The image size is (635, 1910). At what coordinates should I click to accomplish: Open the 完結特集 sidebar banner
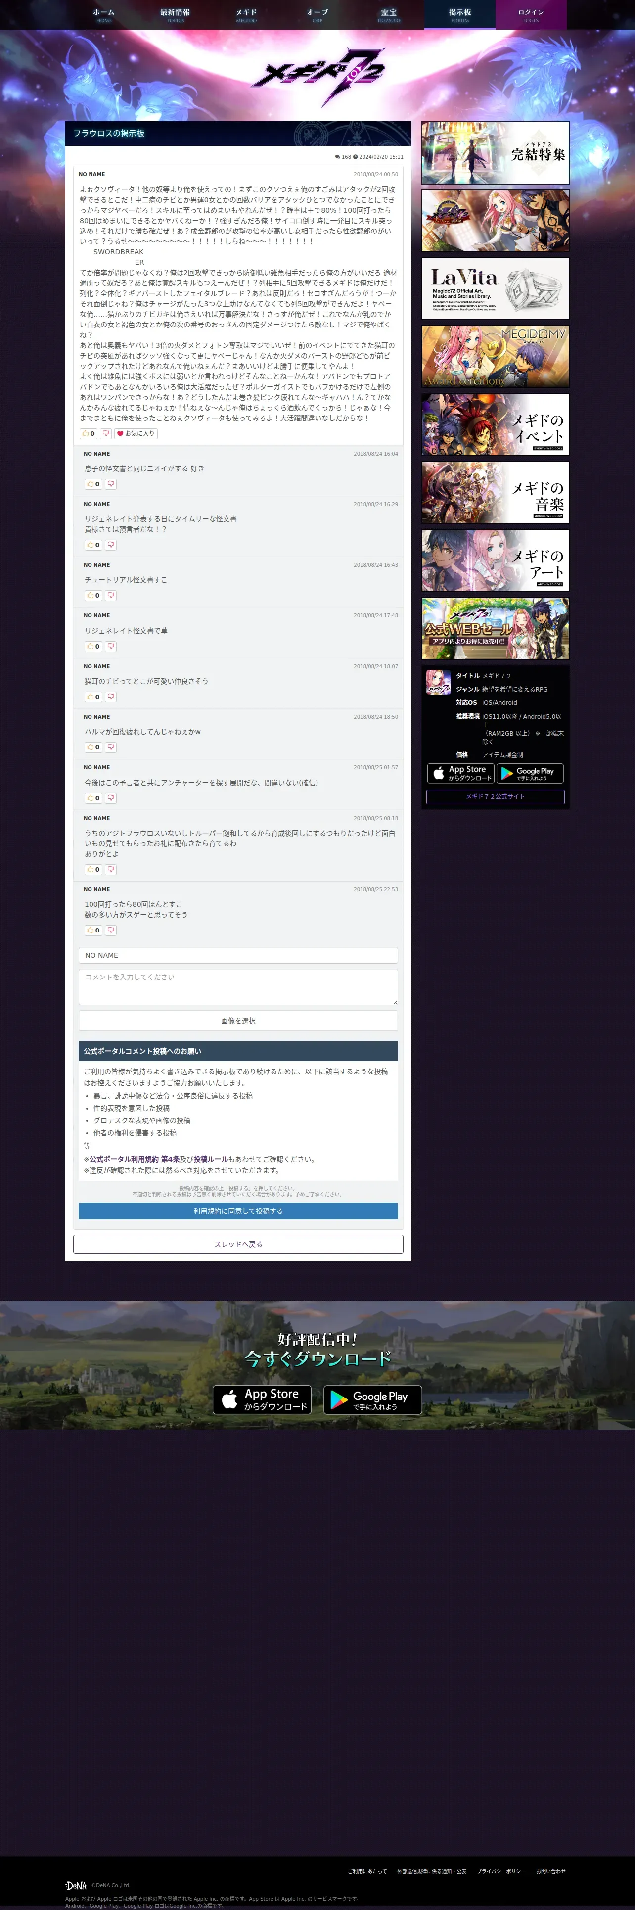click(495, 153)
